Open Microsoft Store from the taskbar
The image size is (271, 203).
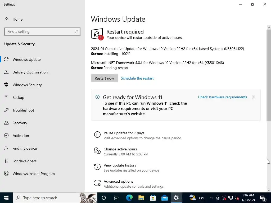pos(153,198)
